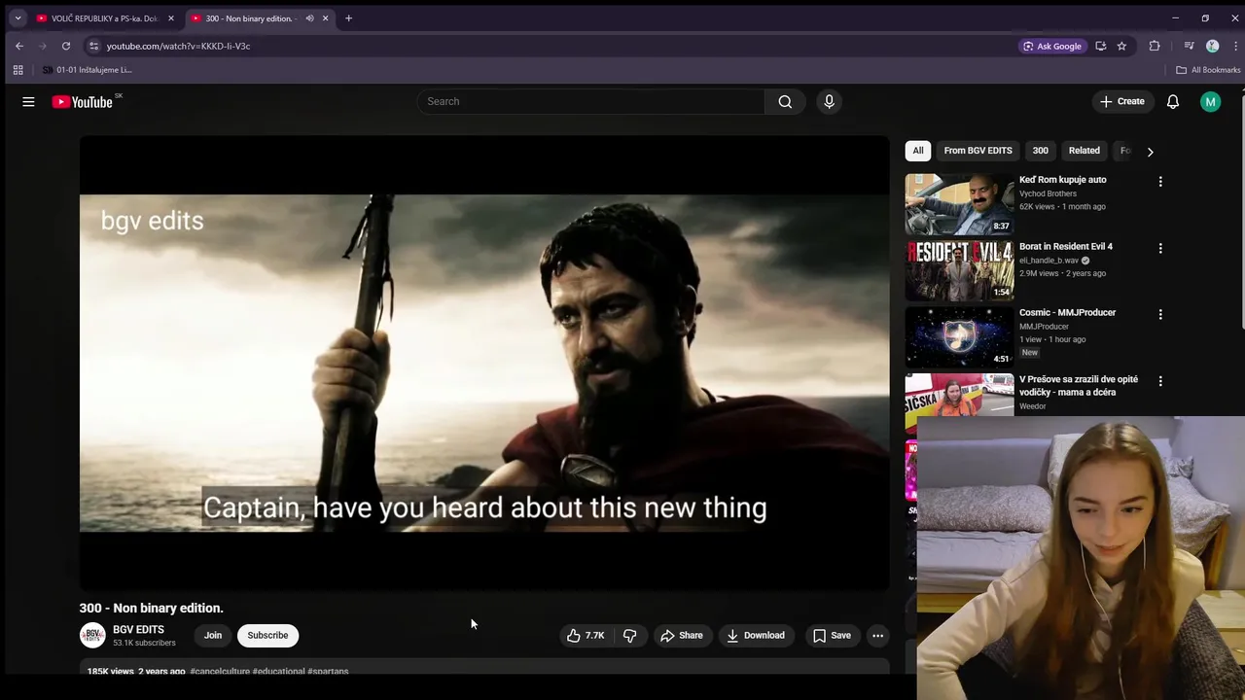Mute the 300 tab audio icon
This screenshot has width=1245, height=700.
click(309, 17)
